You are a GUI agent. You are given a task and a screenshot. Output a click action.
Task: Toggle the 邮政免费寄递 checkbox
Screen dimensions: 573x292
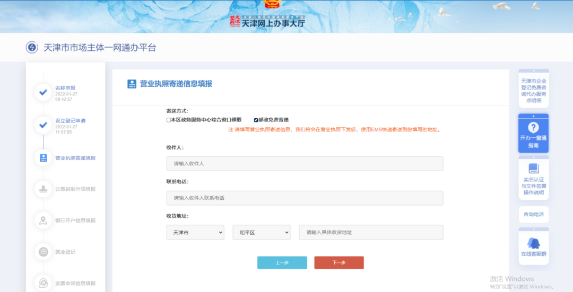[256, 120]
